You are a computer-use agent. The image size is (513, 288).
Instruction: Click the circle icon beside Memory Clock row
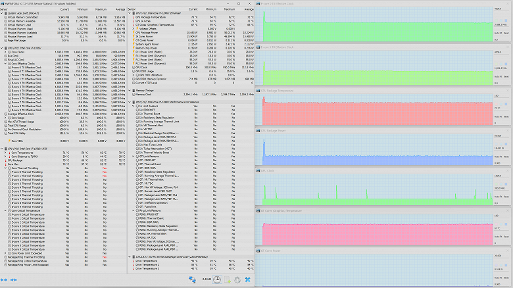(x=134, y=94)
